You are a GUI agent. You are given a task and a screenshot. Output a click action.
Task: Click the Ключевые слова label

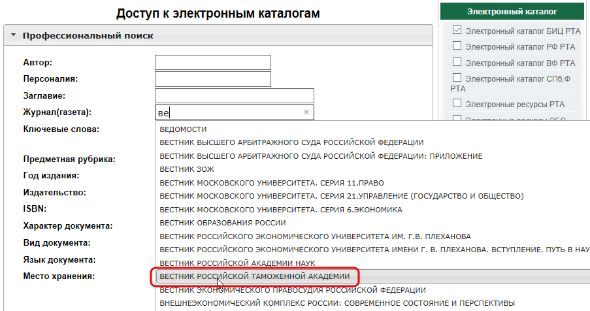61,129
